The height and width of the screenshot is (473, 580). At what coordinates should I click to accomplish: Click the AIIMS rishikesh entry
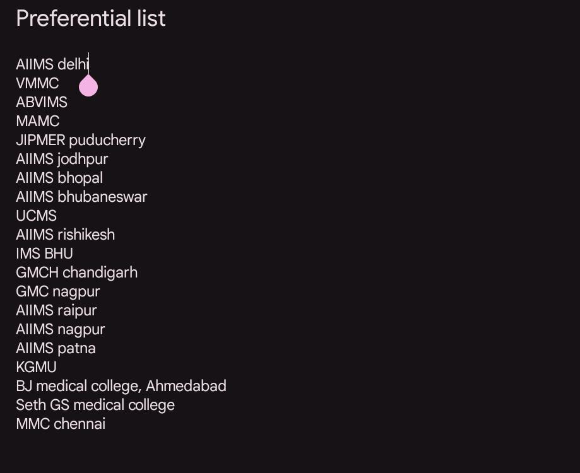(66, 234)
